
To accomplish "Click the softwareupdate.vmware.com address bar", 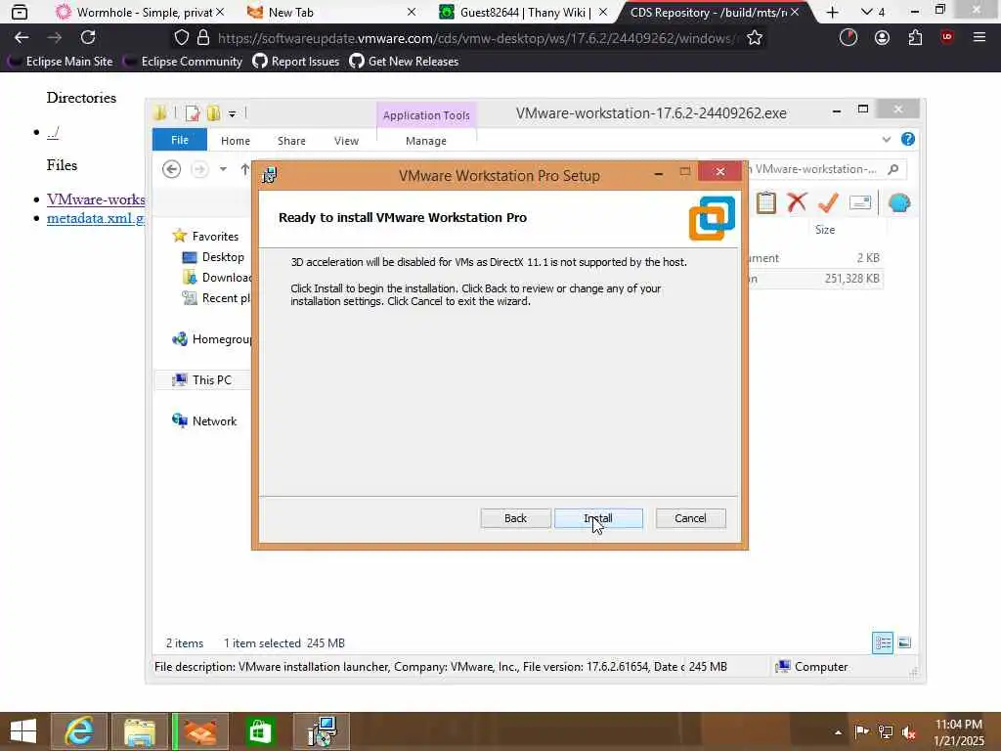I will coord(477,38).
